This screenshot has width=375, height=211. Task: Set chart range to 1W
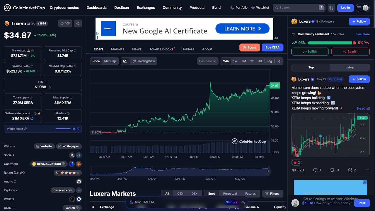(235, 61)
